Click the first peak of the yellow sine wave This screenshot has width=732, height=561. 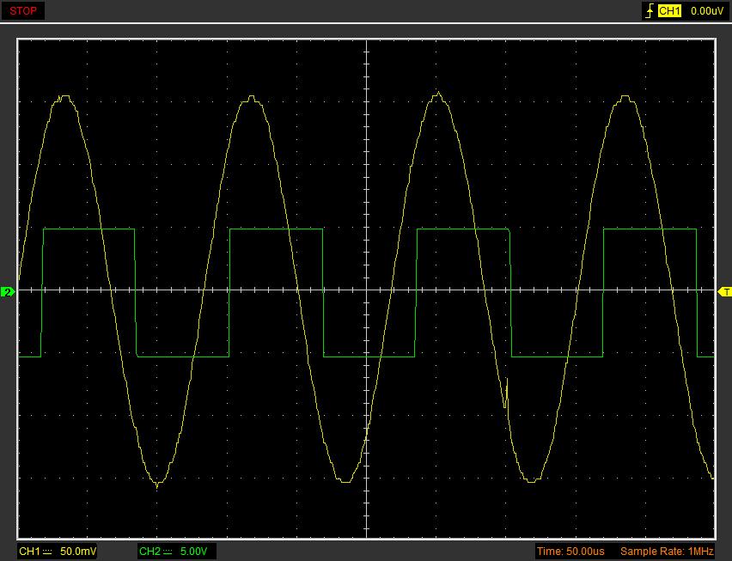pyautogui.click(x=64, y=98)
